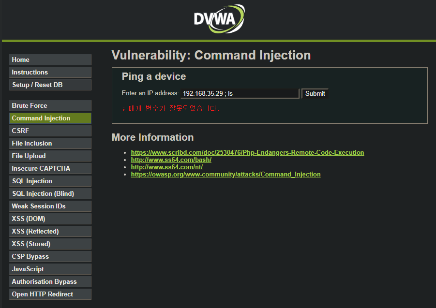Click the 'Enter an IP address:' label
The image size is (436, 308).
(150, 93)
